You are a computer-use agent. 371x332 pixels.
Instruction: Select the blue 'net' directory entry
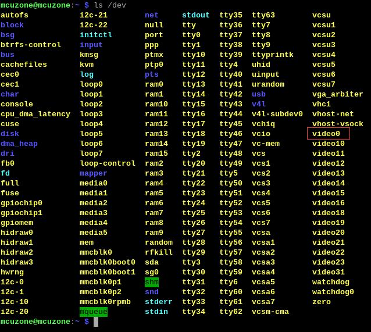[151, 15]
